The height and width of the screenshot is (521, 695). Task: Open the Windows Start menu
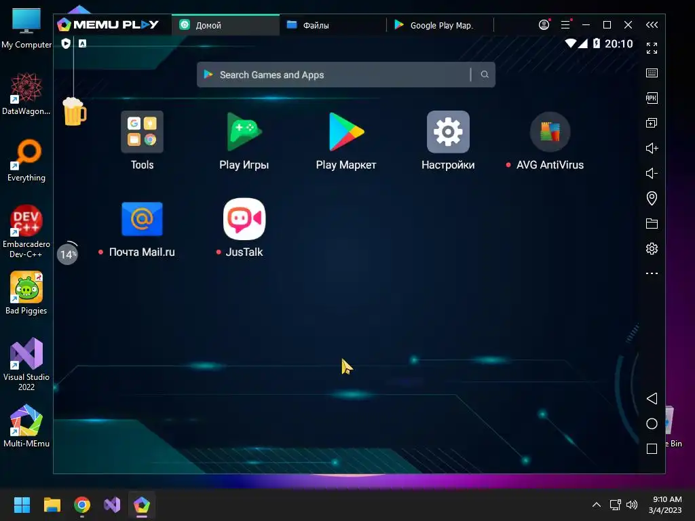[22, 505]
